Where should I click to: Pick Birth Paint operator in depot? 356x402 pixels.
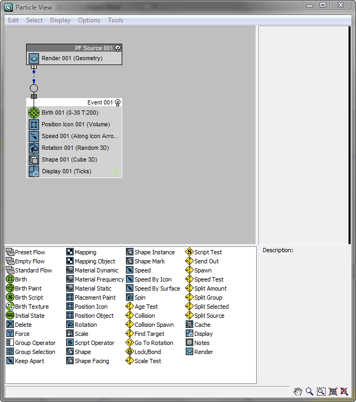pyautogui.click(x=24, y=288)
